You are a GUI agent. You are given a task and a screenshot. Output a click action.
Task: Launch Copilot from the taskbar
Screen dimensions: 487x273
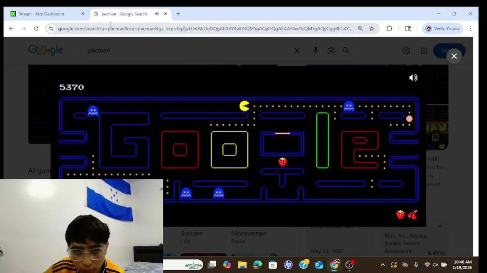pyautogui.click(x=227, y=265)
